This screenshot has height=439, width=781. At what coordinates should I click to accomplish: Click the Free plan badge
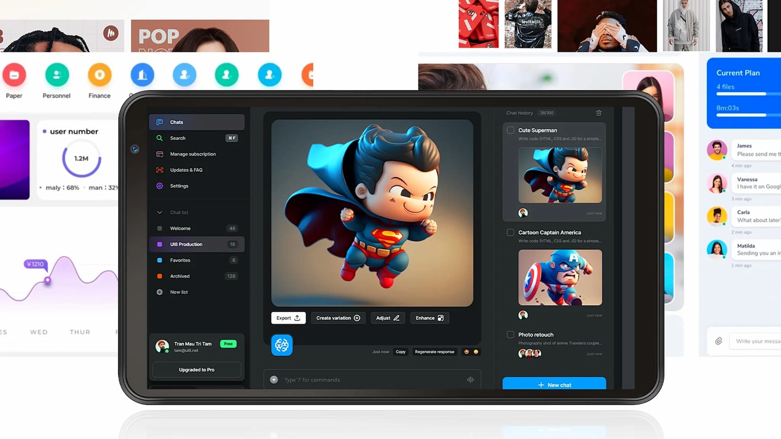(x=228, y=344)
